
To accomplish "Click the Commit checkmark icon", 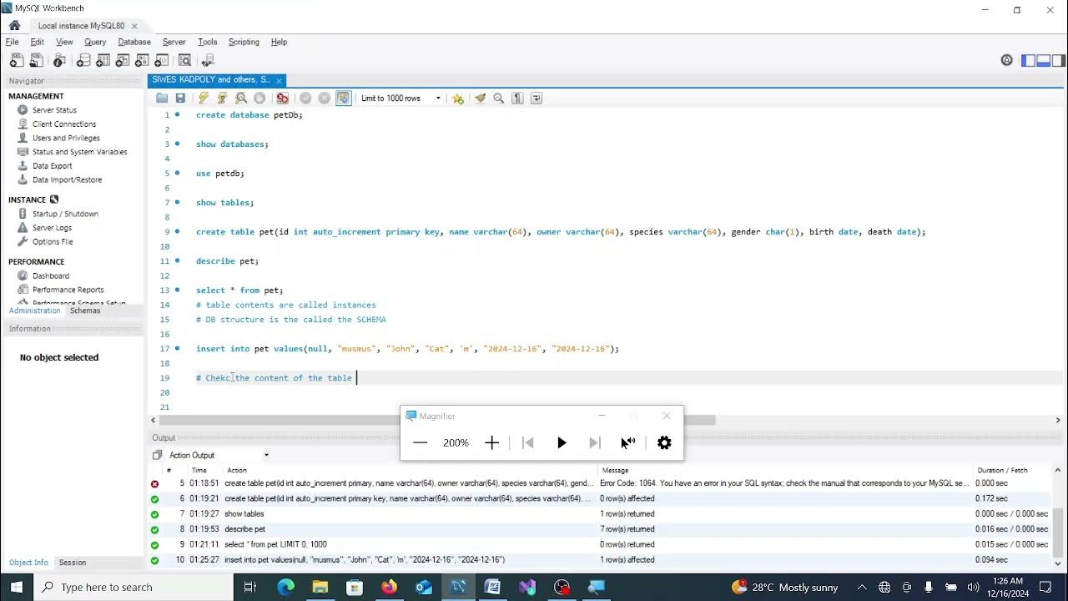I will 305,98.
